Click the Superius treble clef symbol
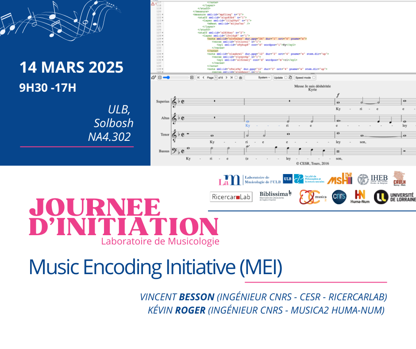416x349 pixels. tap(174, 102)
